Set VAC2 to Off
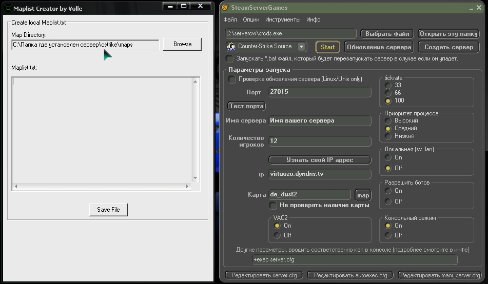Viewport: 488px width, 284px height. point(277,235)
